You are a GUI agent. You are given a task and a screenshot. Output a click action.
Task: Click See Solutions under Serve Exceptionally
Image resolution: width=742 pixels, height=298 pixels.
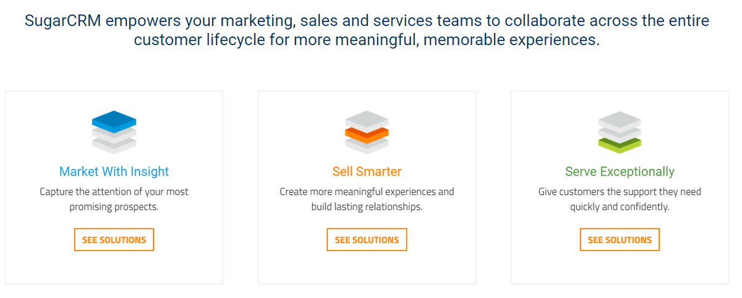click(x=620, y=240)
